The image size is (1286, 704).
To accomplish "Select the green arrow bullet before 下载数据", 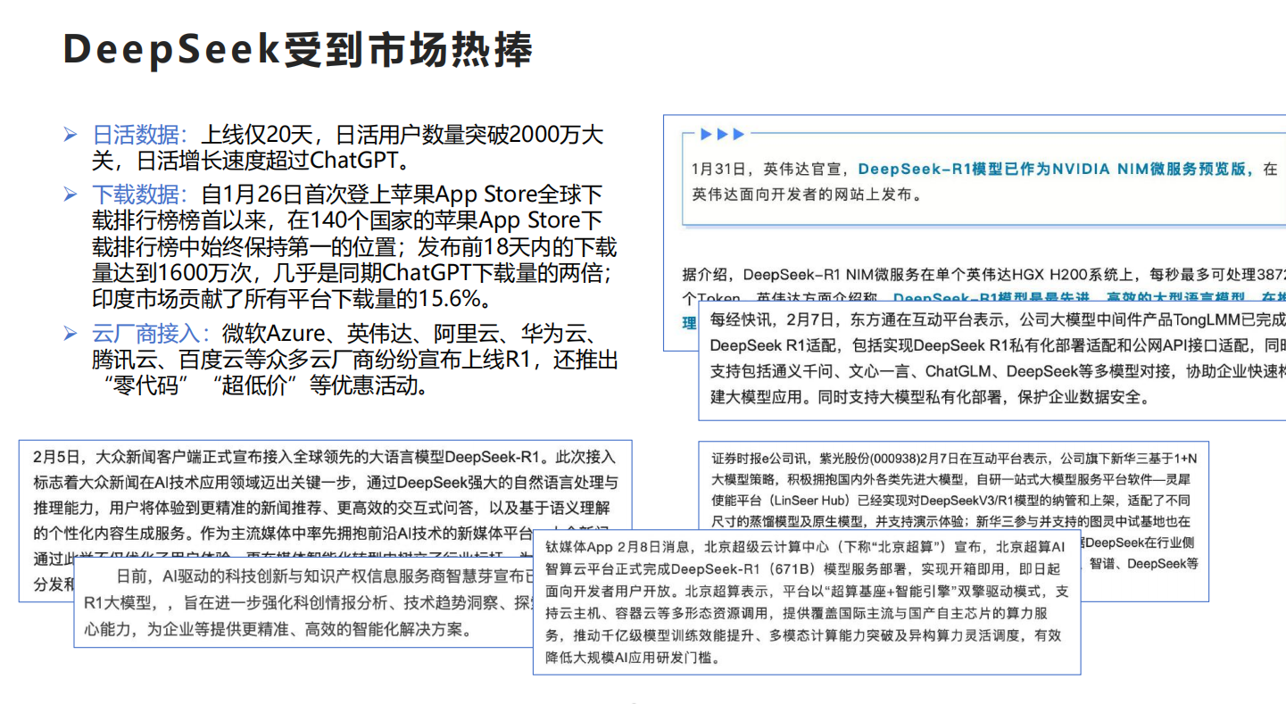I will click(71, 195).
